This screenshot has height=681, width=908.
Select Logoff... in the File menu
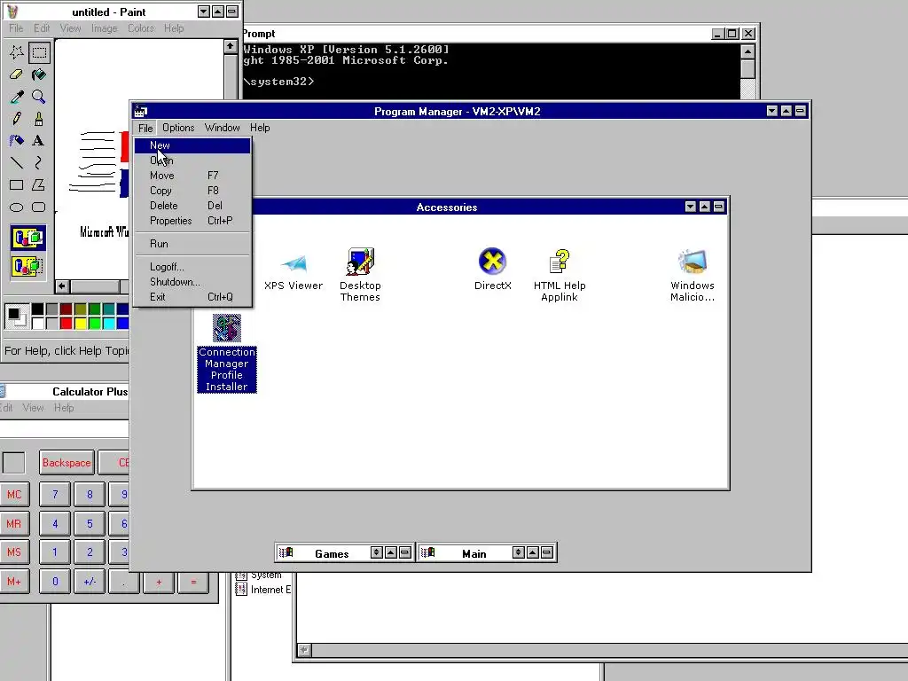pos(192,267)
